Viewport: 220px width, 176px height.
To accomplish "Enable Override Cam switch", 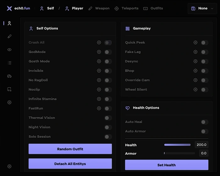I will [205, 80].
